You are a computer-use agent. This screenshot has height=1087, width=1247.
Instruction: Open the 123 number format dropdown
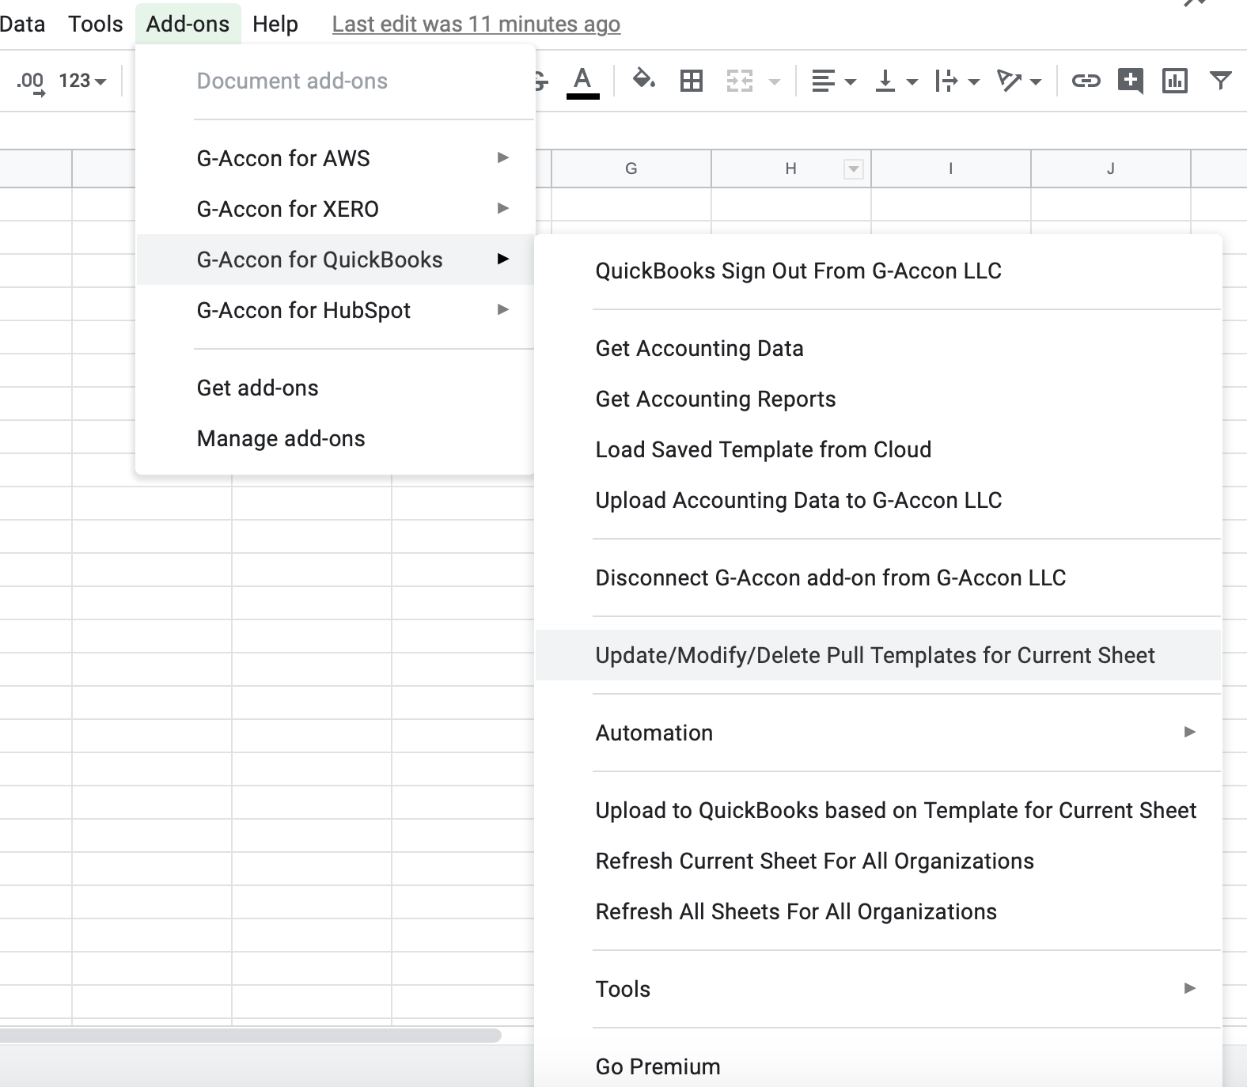tap(82, 81)
